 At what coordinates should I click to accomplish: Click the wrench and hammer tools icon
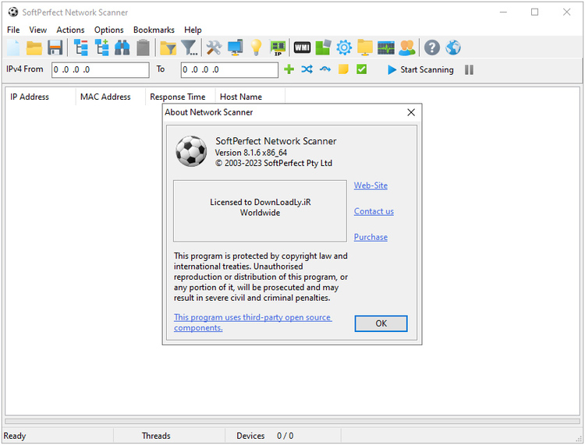click(x=214, y=48)
